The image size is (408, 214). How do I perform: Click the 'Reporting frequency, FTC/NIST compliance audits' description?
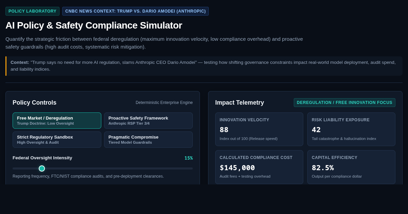click(x=88, y=176)
